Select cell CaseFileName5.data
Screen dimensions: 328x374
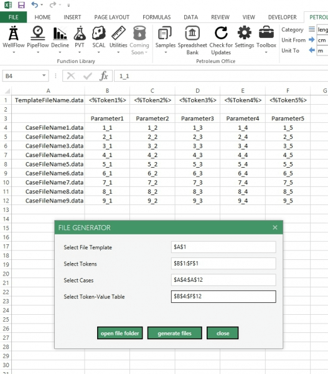pos(48,164)
